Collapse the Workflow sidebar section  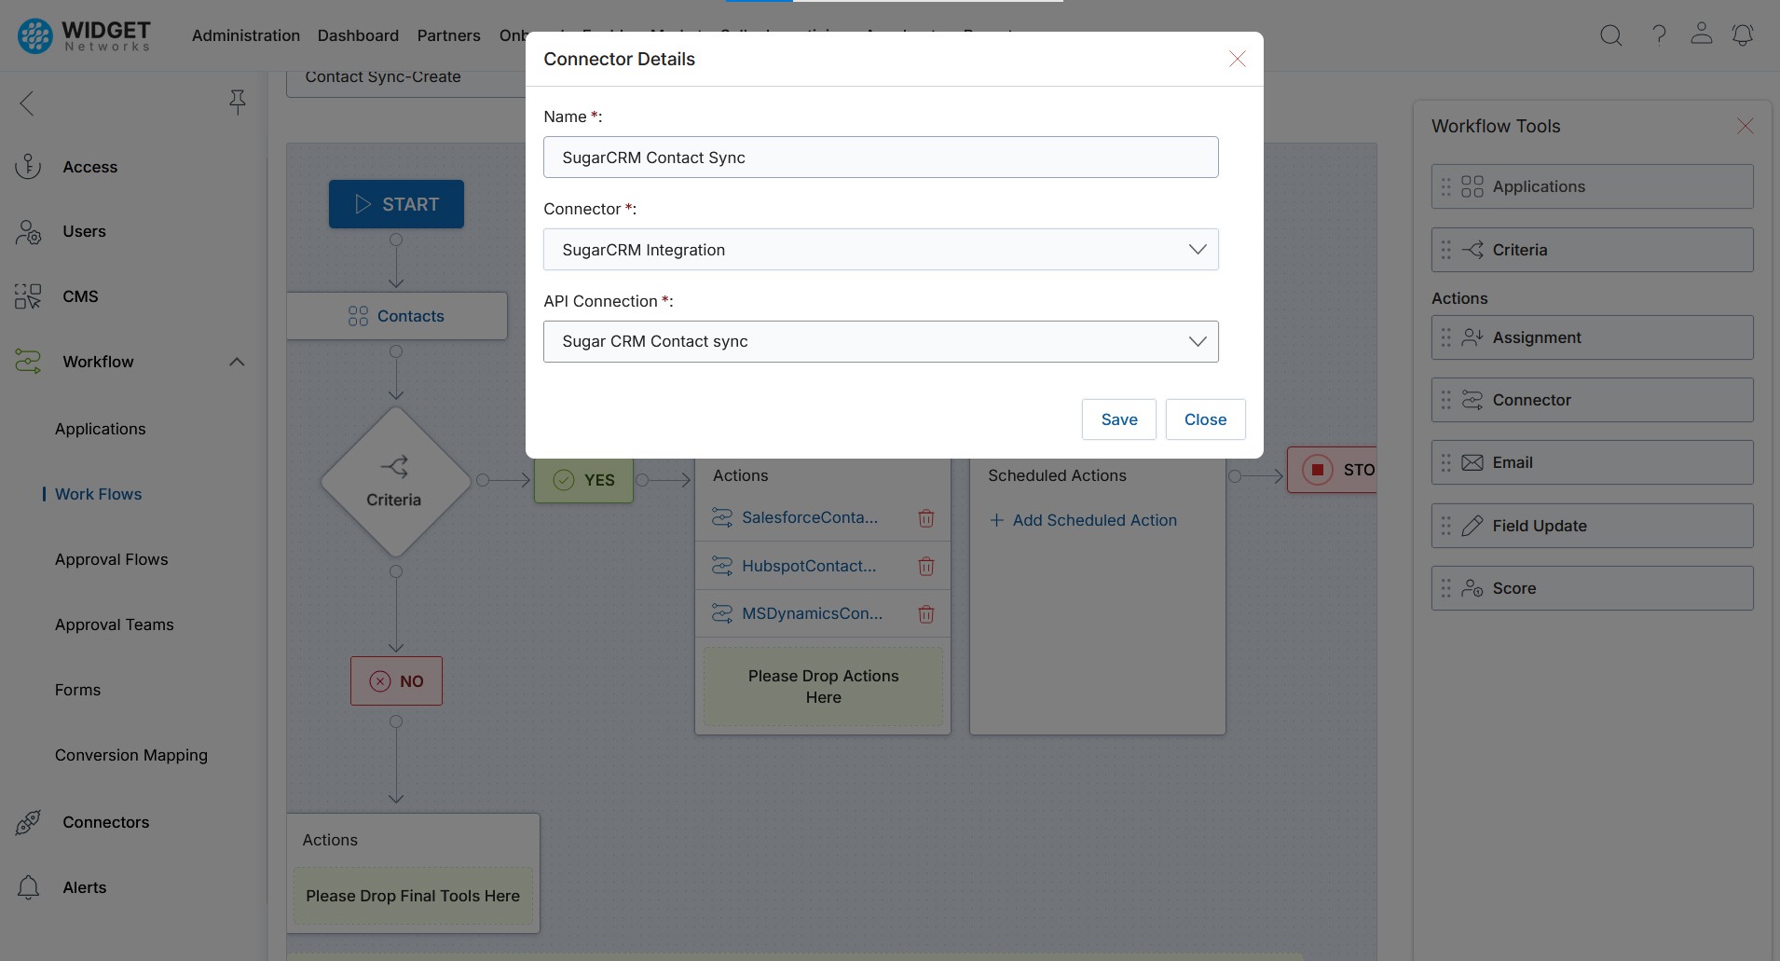237,362
